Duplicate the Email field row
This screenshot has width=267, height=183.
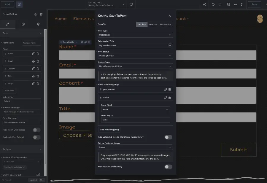pyautogui.click(x=34, y=61)
